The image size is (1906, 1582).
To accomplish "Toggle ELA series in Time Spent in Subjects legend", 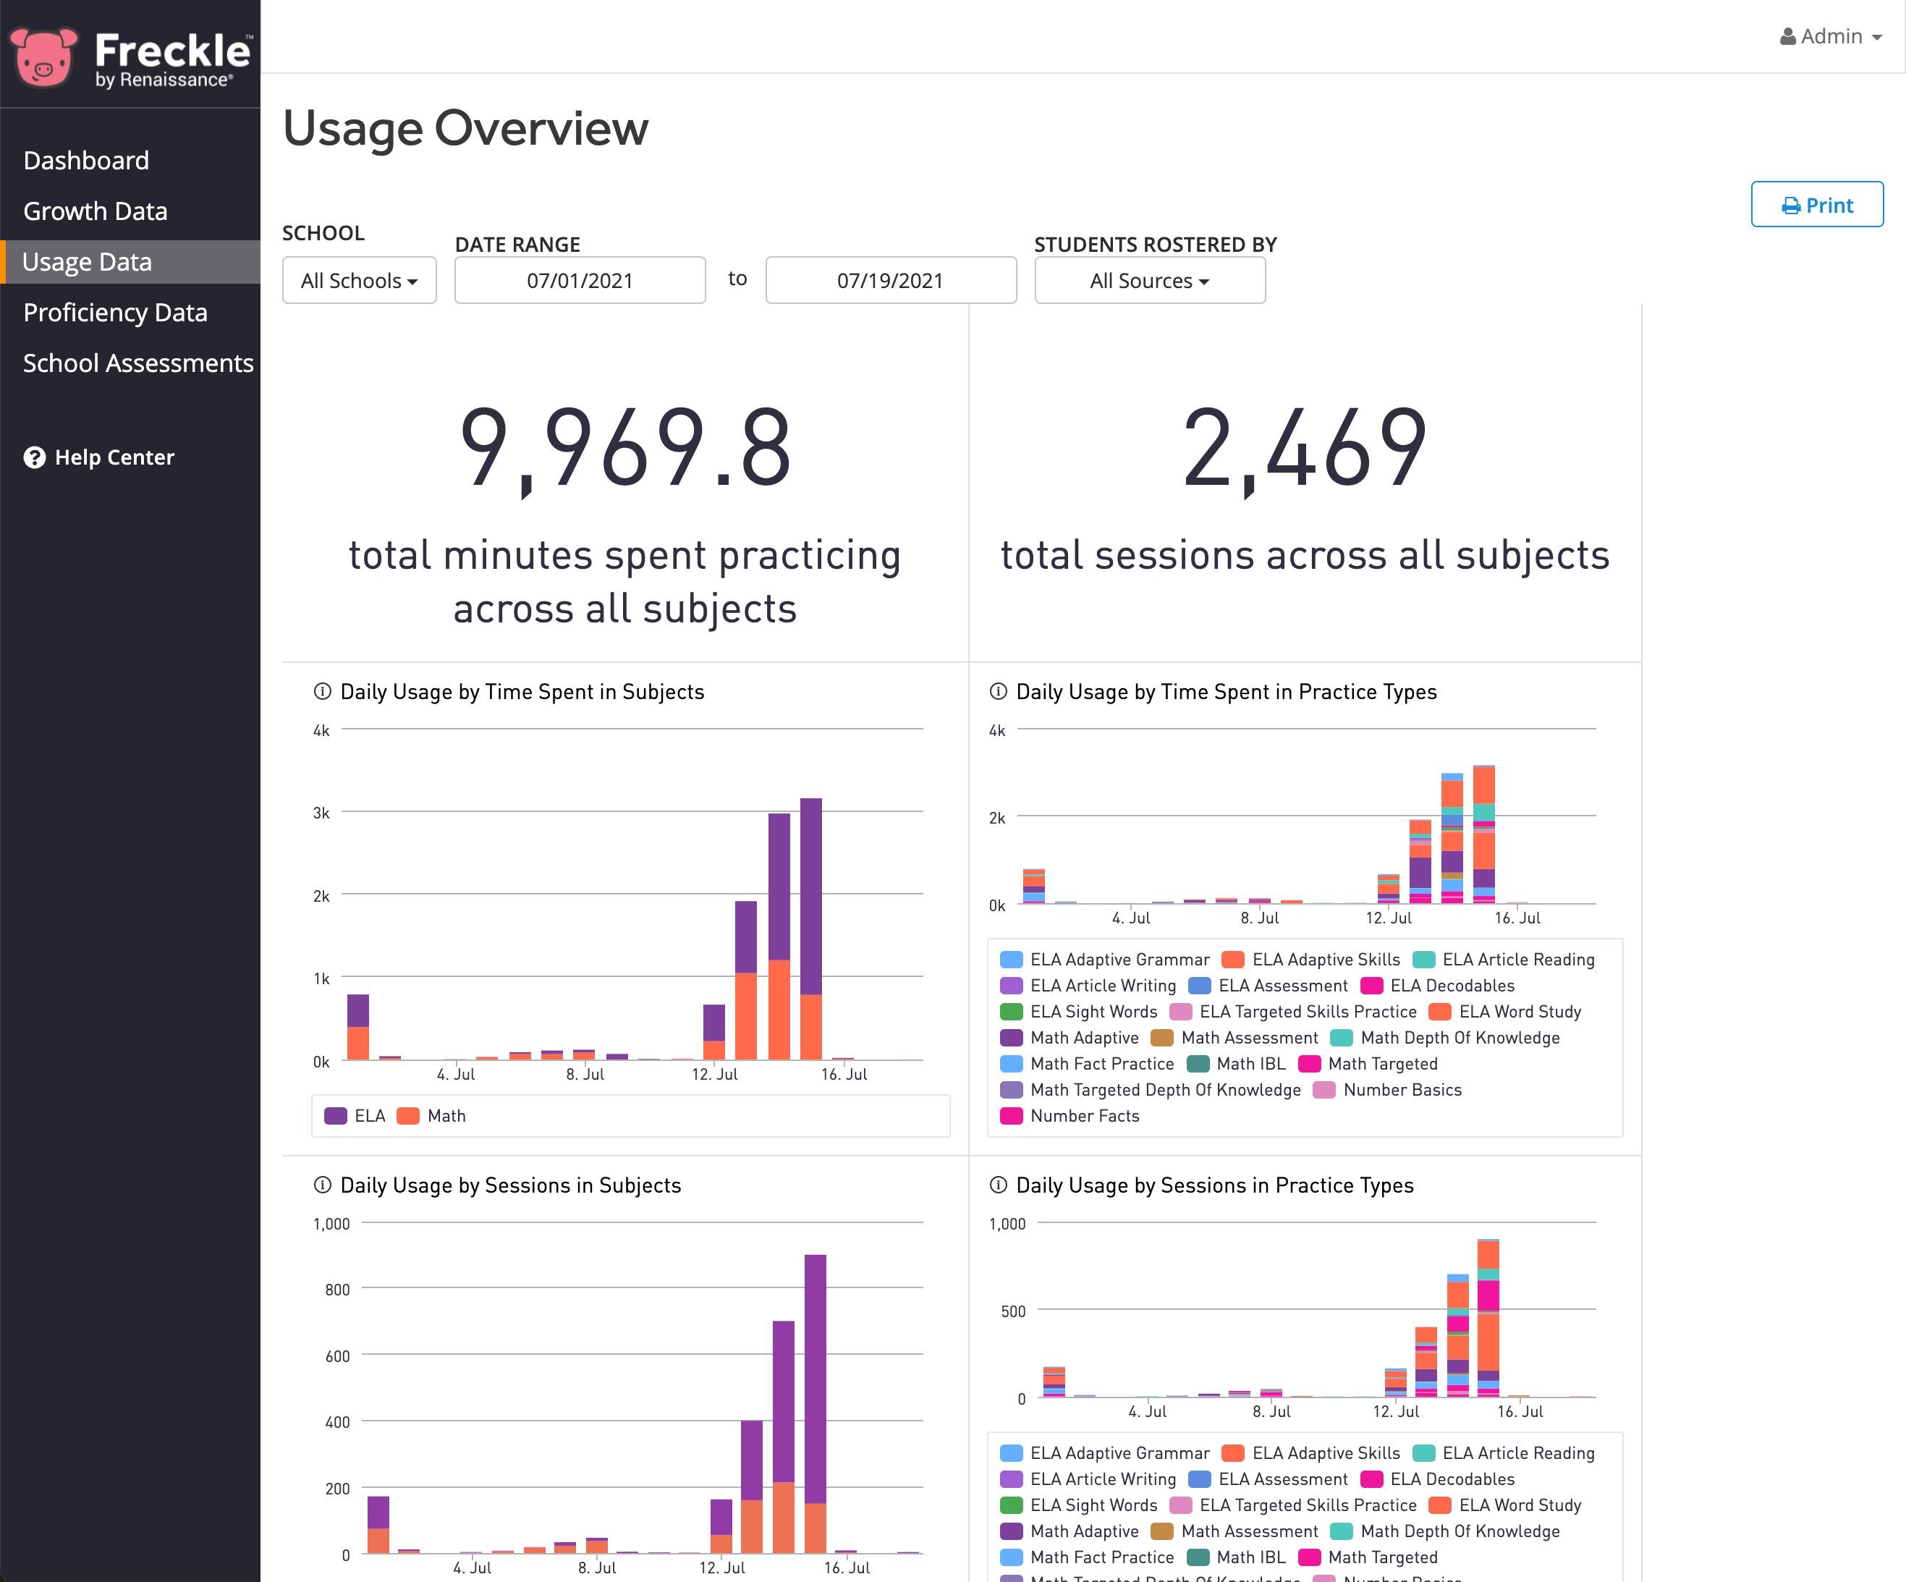I will click(355, 1115).
